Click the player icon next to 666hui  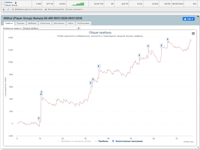coord(16,2)
